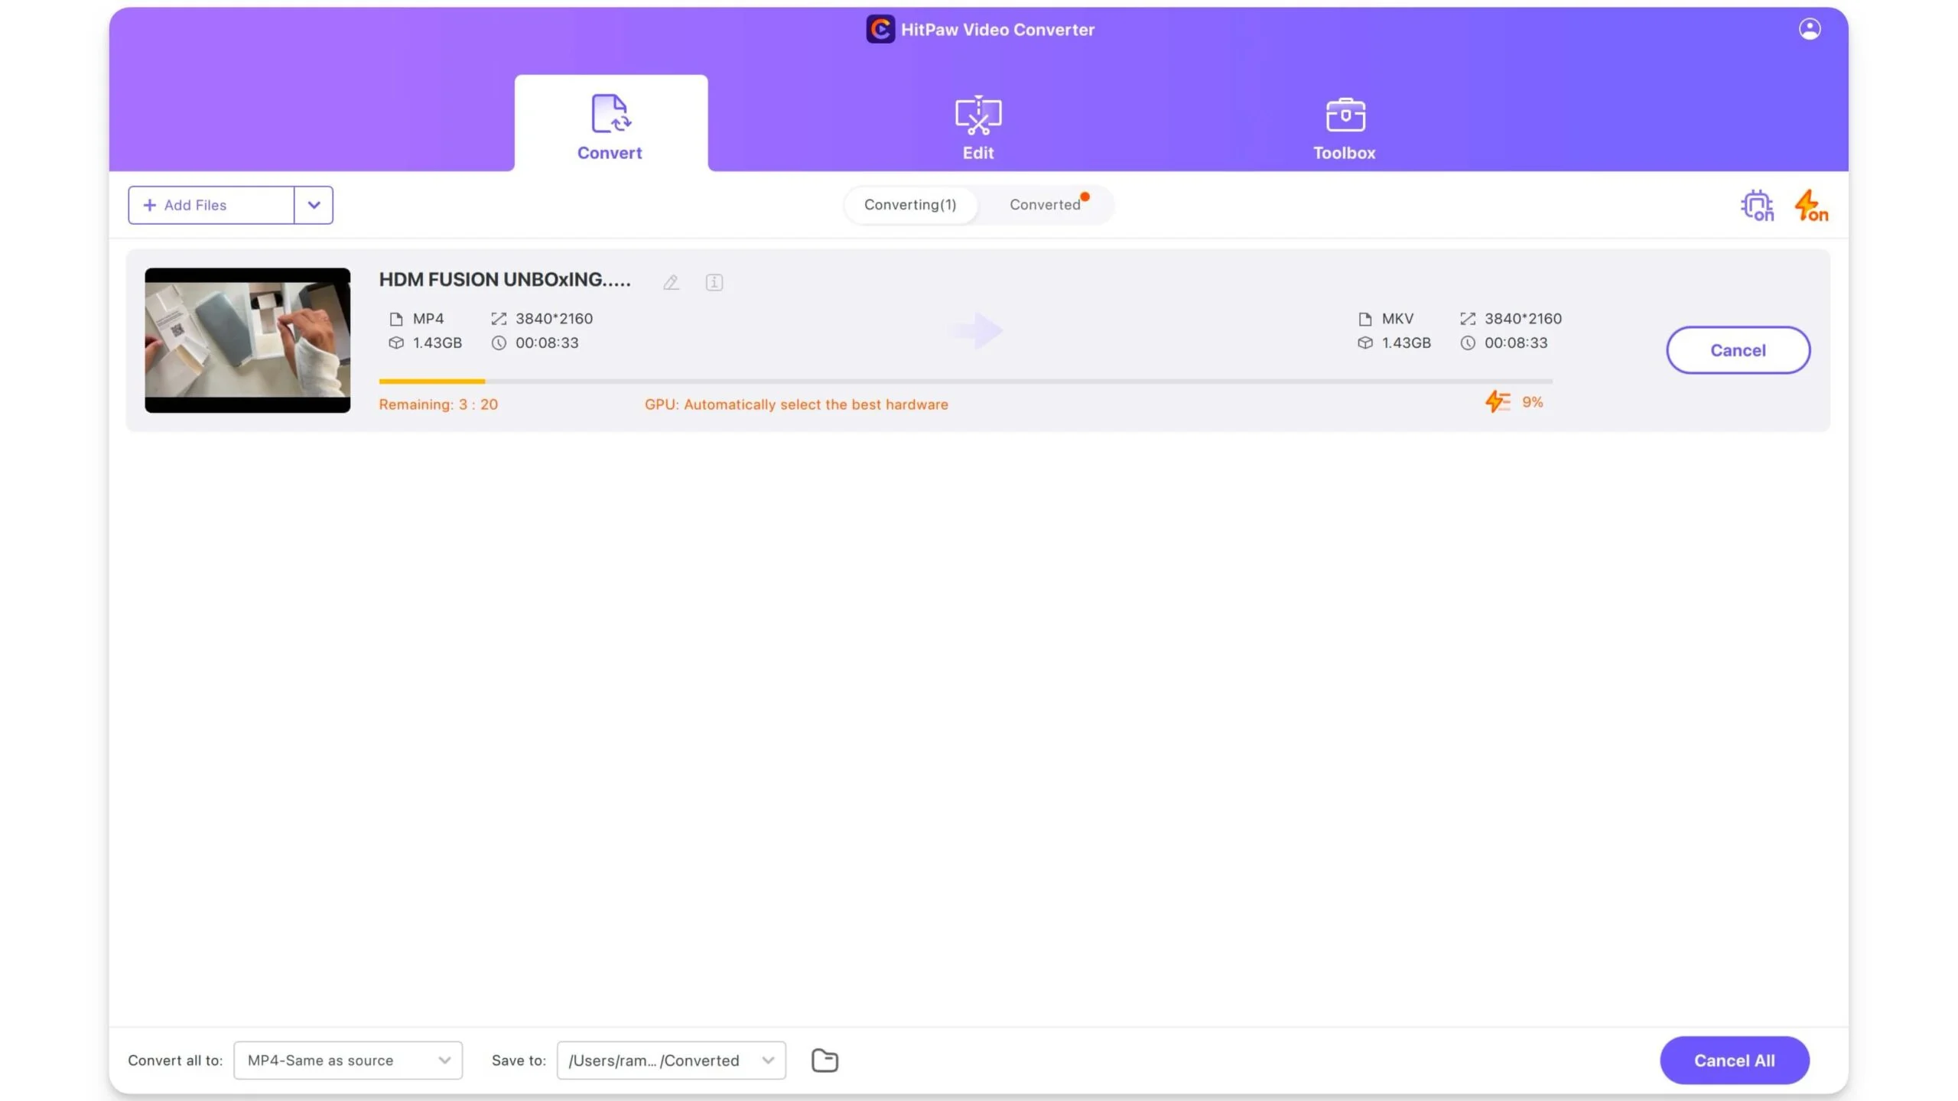Click GPU automatically select hardware text

click(x=796, y=404)
